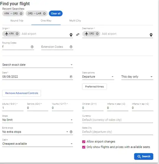Remove KRK from the origin field
The image size is (159, 164).
click(x=17, y=34)
